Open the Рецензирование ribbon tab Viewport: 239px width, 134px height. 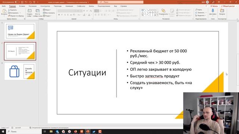click(104, 6)
